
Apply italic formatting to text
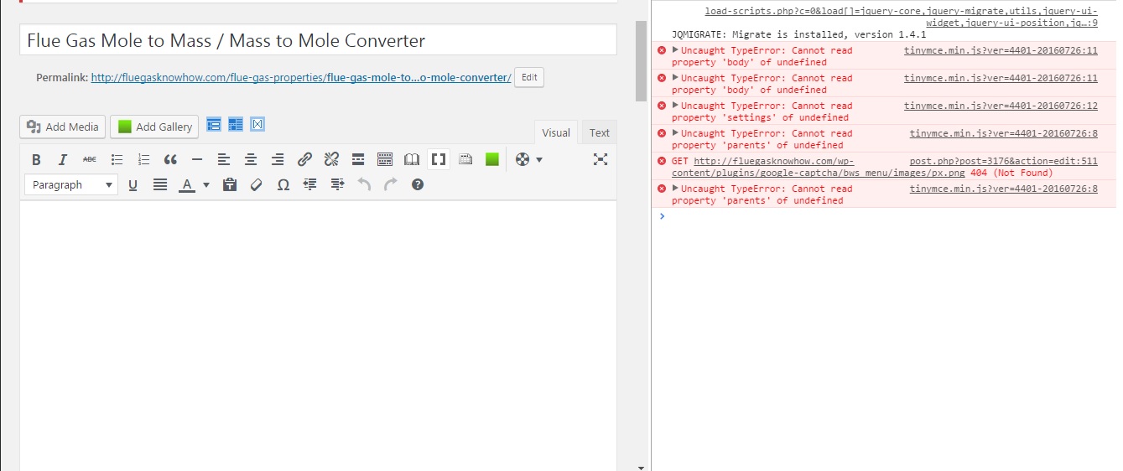[63, 159]
